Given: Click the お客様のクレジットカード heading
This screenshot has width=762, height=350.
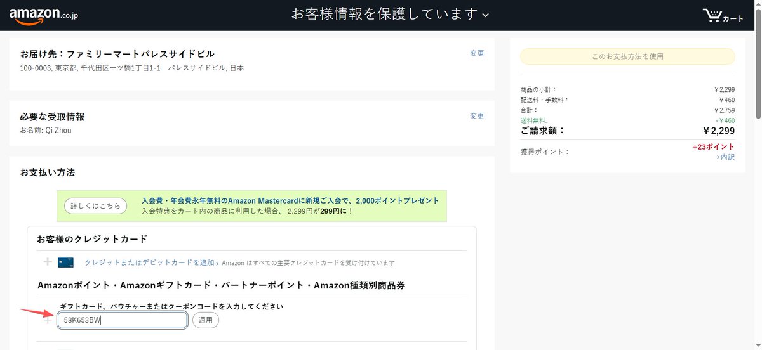Looking at the screenshot, I should click(x=92, y=239).
